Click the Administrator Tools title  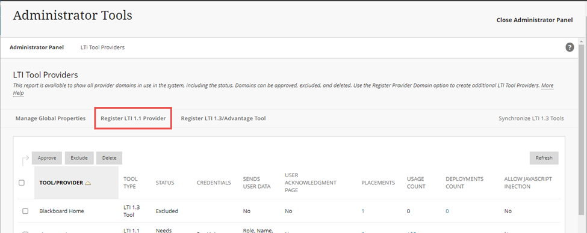pos(73,15)
